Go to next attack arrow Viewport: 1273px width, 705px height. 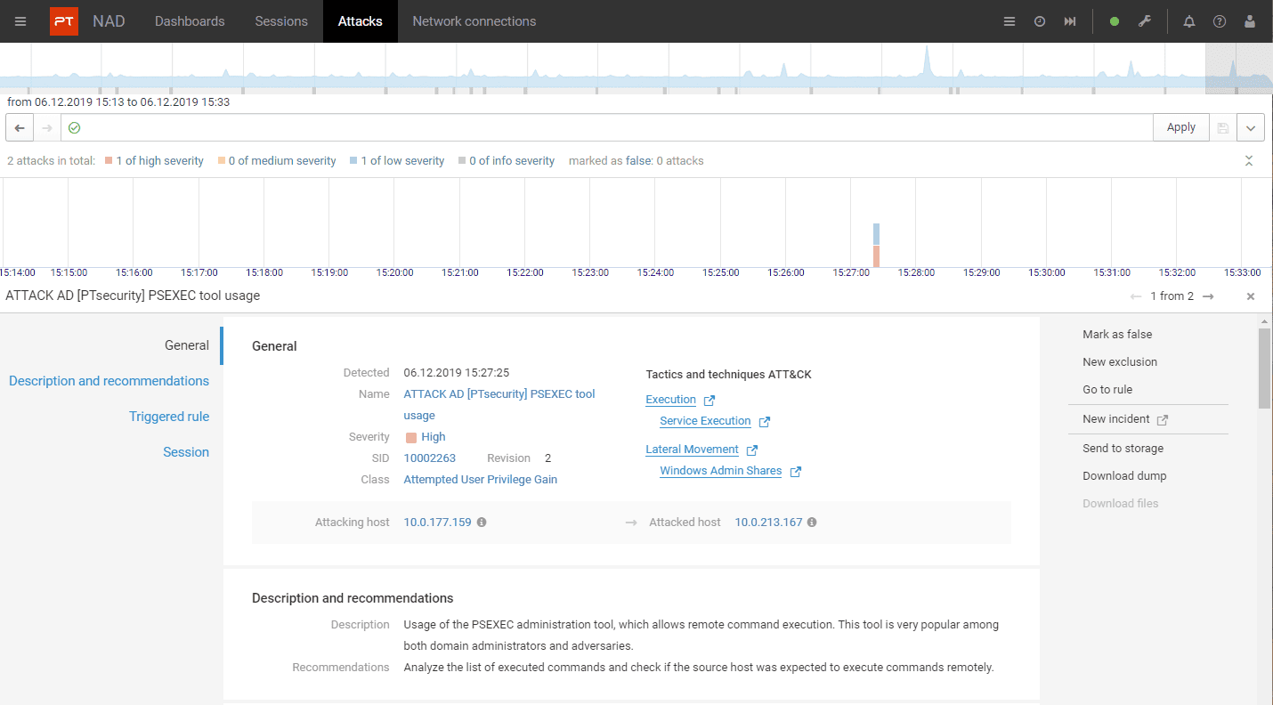pos(1208,296)
